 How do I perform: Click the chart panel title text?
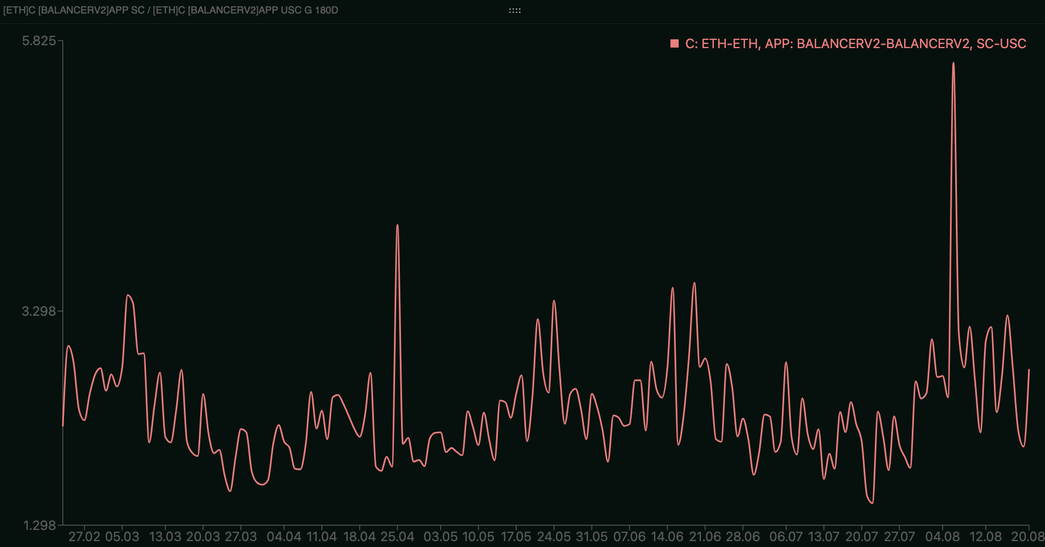tap(171, 10)
